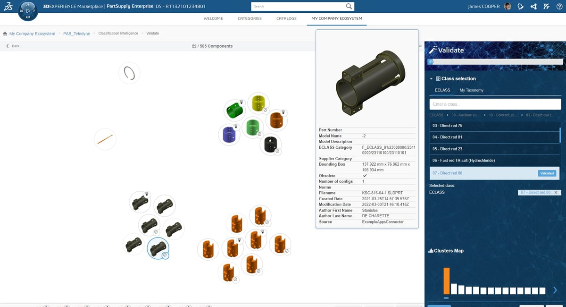Viewport: 566px width, 307px height.
Task: Select class 05 - Direct red 23
Action: tap(493, 149)
